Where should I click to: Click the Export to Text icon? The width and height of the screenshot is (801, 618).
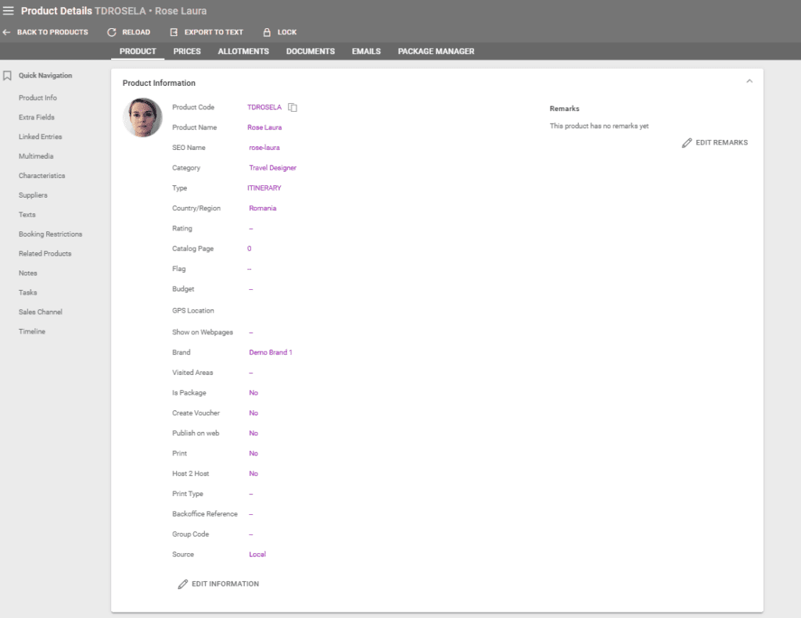coord(174,32)
